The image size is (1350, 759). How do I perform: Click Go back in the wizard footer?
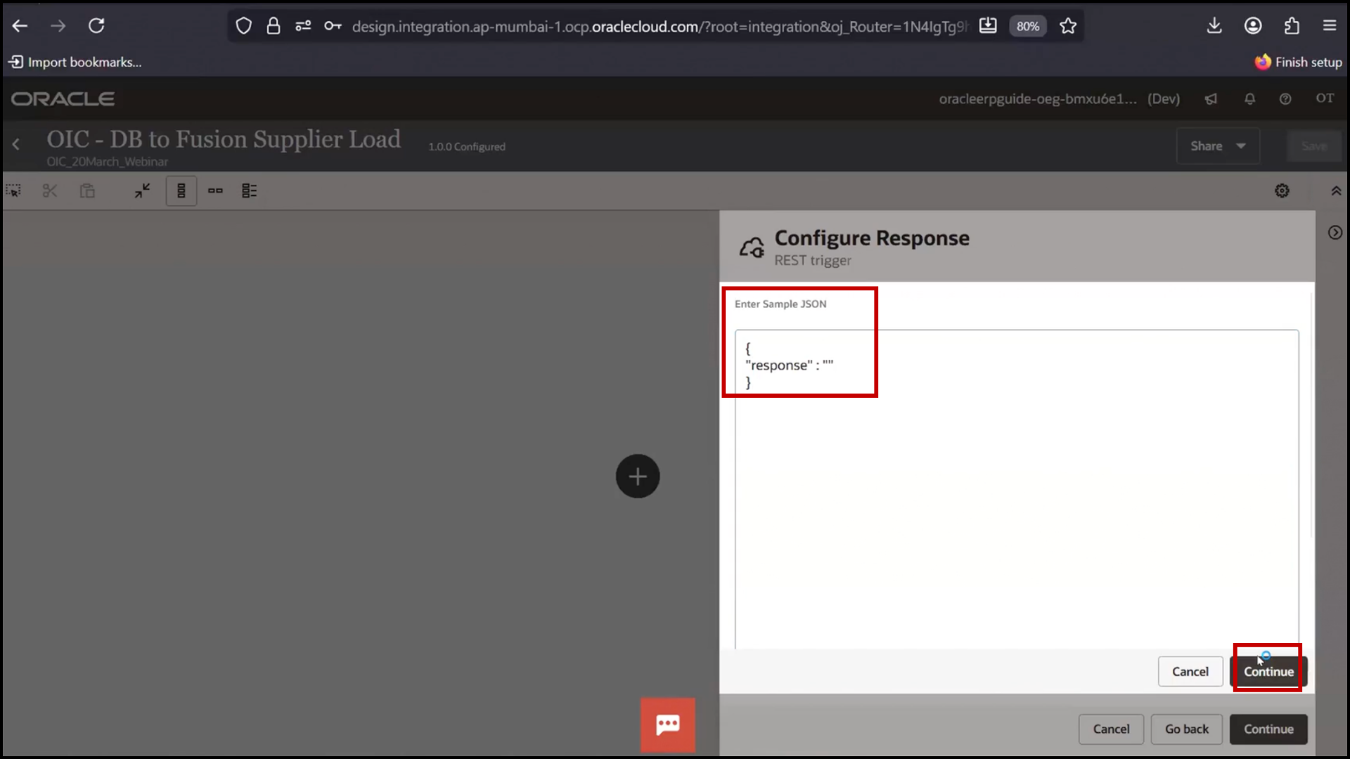[1187, 729]
